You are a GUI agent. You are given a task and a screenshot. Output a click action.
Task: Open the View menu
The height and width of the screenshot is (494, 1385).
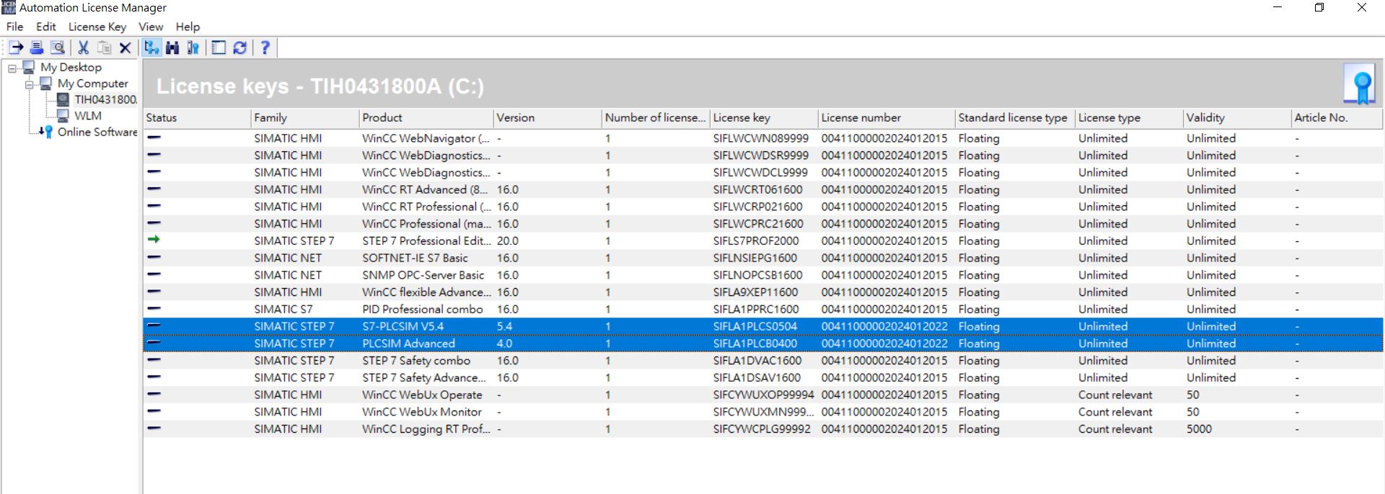tap(150, 27)
